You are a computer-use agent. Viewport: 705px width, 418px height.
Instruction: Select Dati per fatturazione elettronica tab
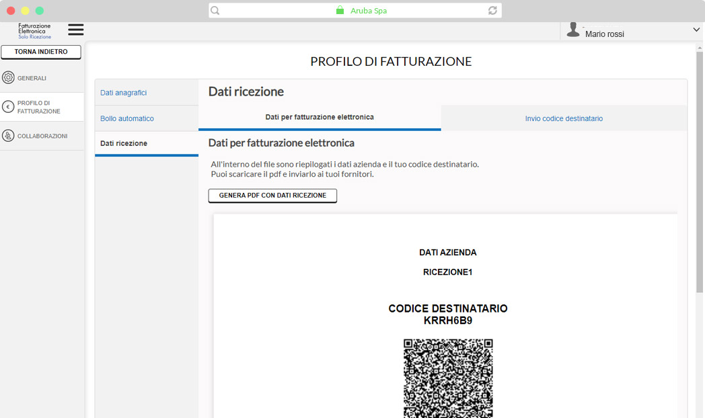click(x=320, y=117)
